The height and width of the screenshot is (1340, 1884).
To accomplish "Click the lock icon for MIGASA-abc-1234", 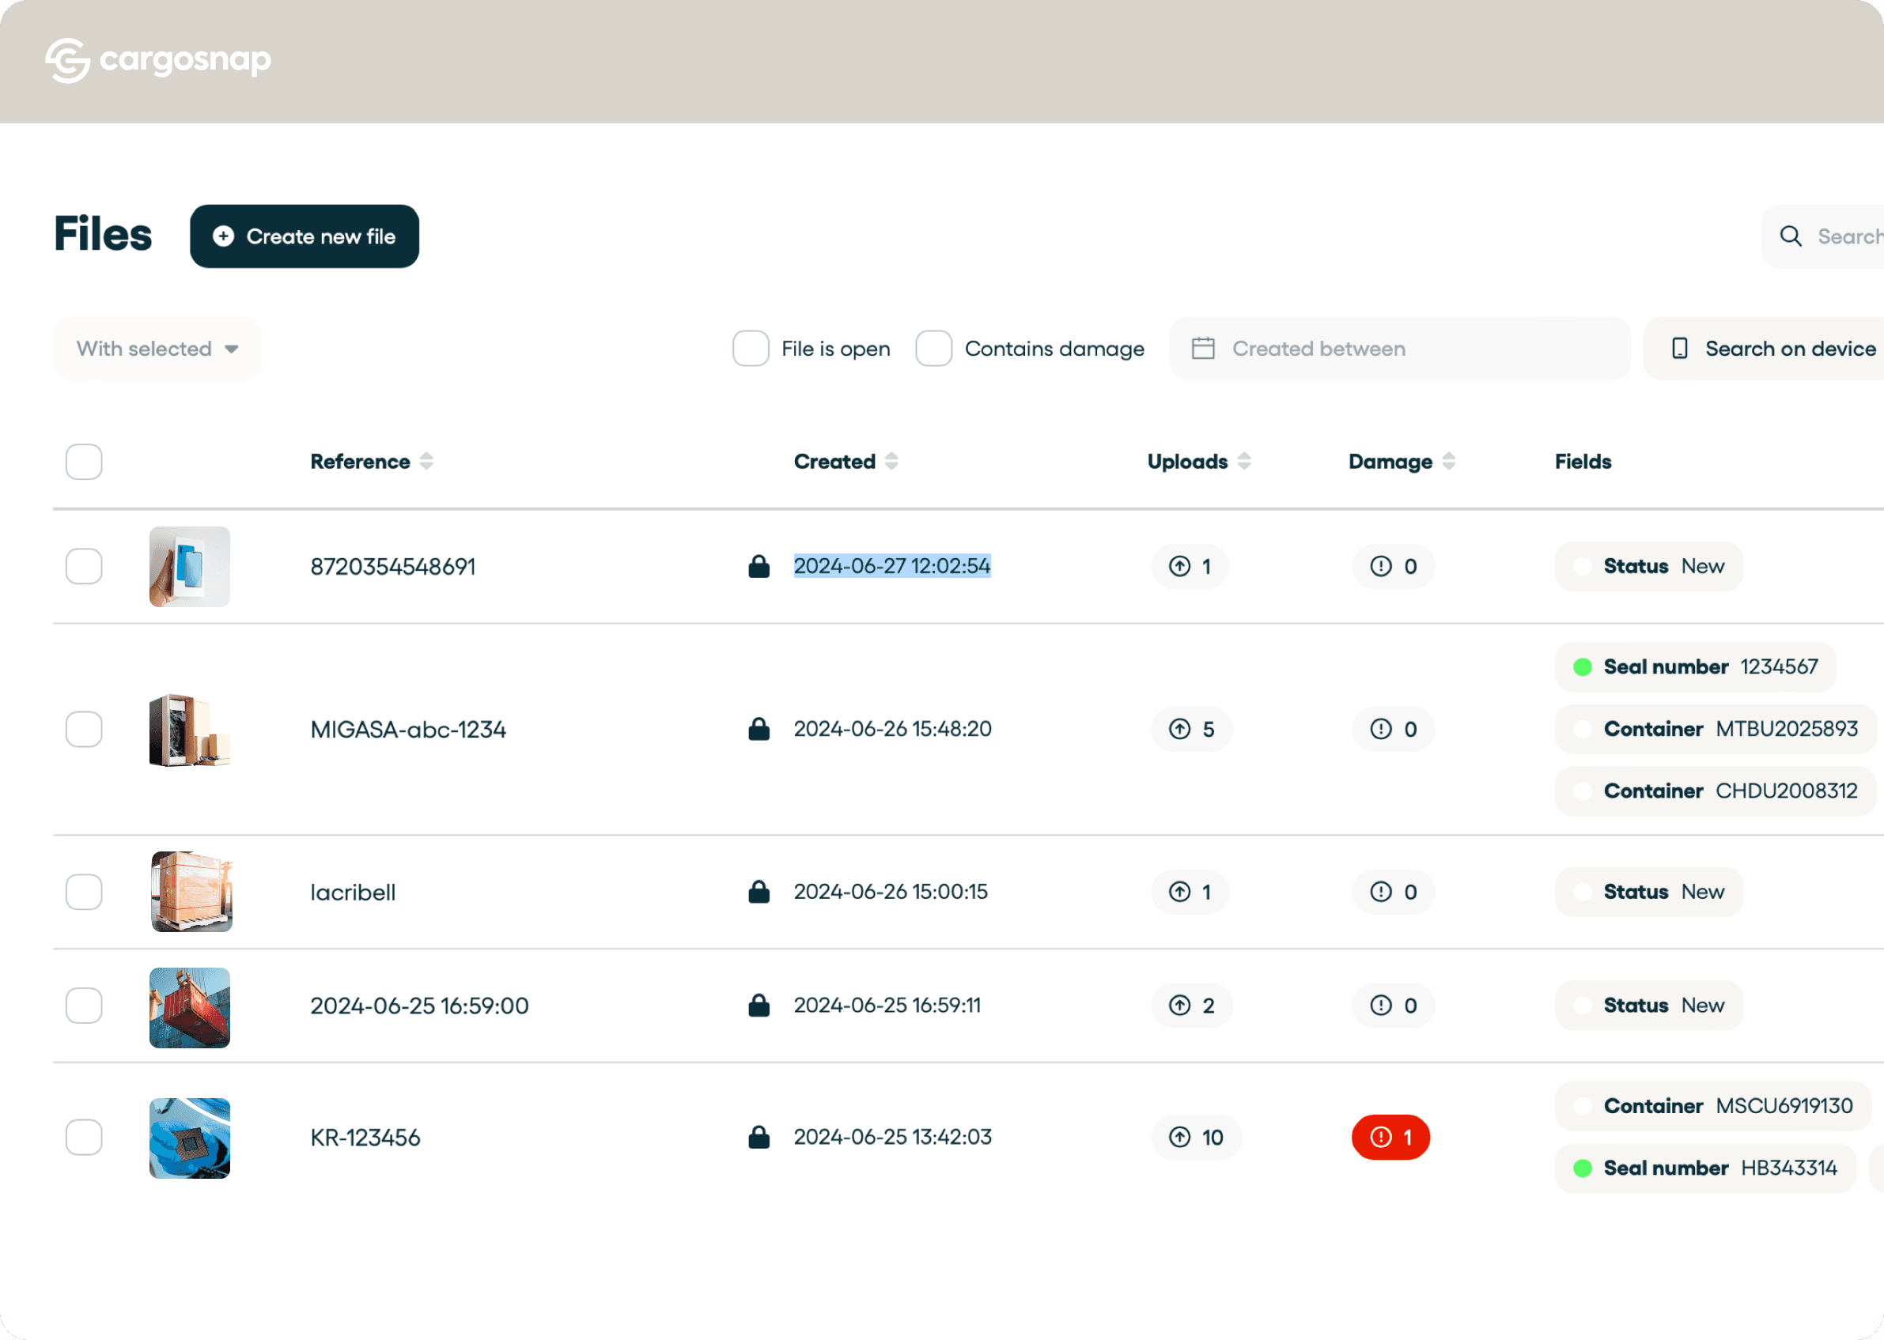I will tap(759, 730).
